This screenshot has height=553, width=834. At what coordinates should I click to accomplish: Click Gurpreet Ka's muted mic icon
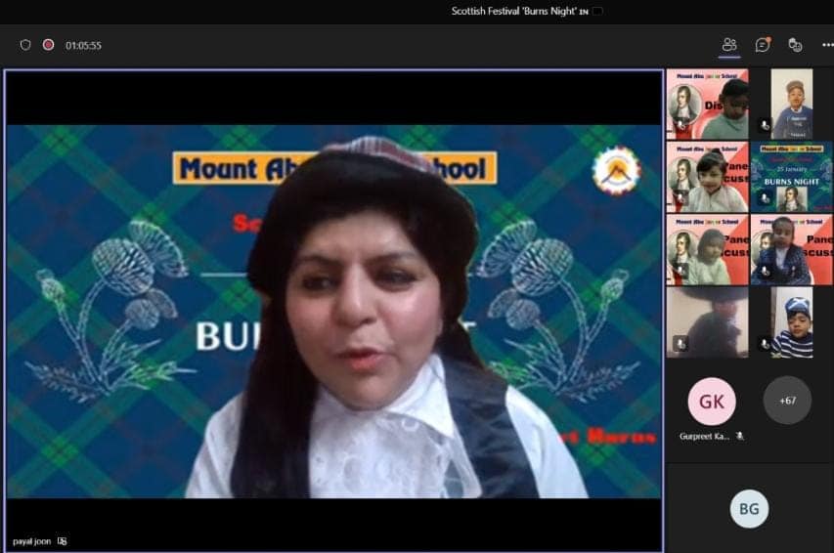coord(740,436)
